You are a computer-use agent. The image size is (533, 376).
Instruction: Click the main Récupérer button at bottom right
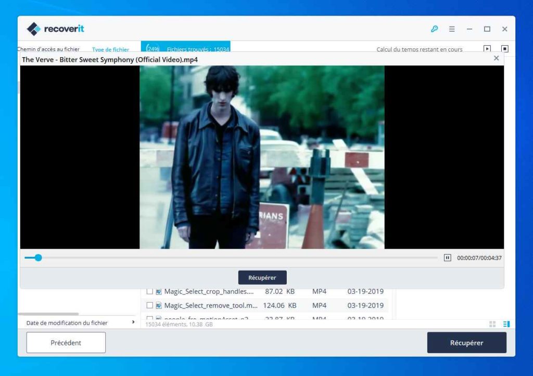coord(466,342)
